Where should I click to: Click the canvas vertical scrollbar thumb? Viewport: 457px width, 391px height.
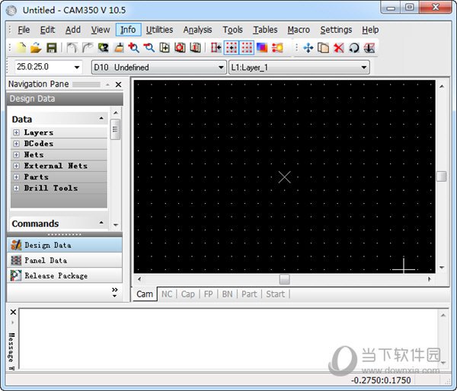tap(441, 176)
